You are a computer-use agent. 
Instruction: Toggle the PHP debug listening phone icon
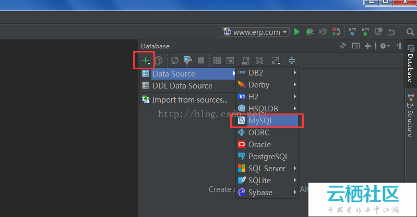click(x=336, y=32)
